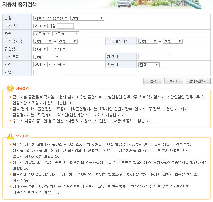Click the 사용연료 row label

[x=12, y=57]
